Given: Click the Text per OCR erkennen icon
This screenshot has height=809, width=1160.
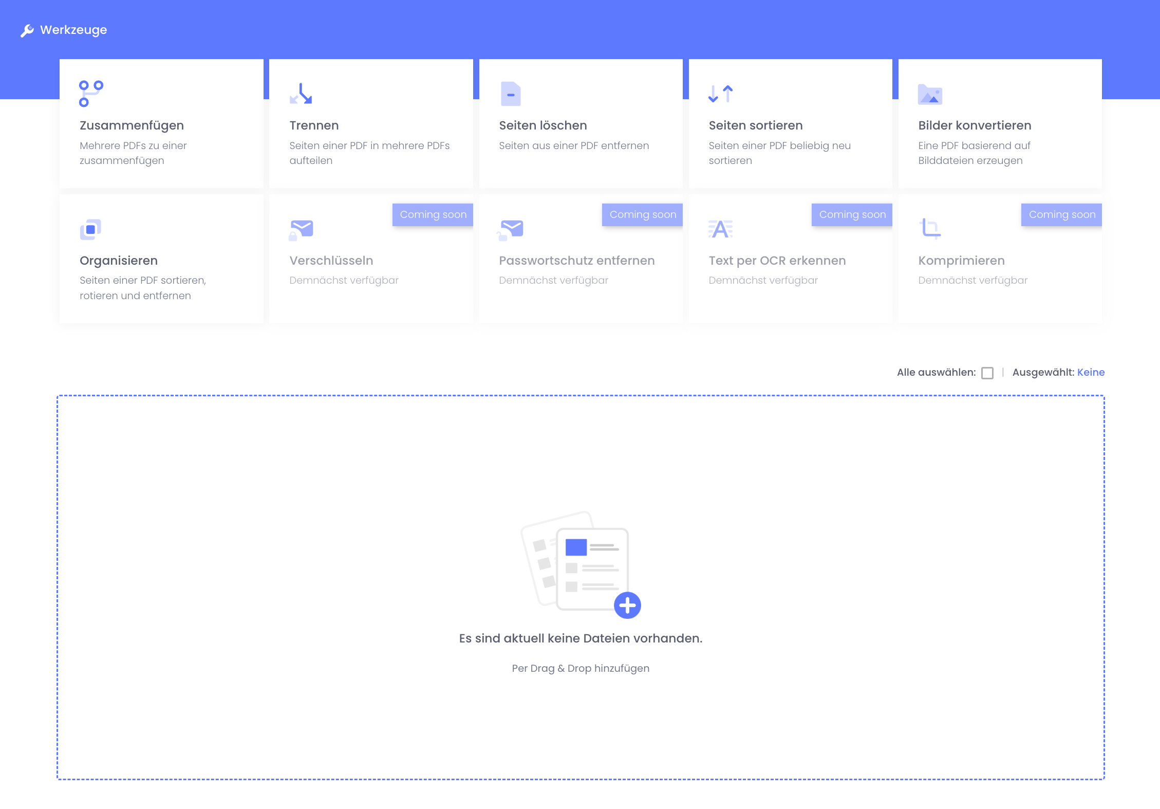Looking at the screenshot, I should tap(720, 229).
